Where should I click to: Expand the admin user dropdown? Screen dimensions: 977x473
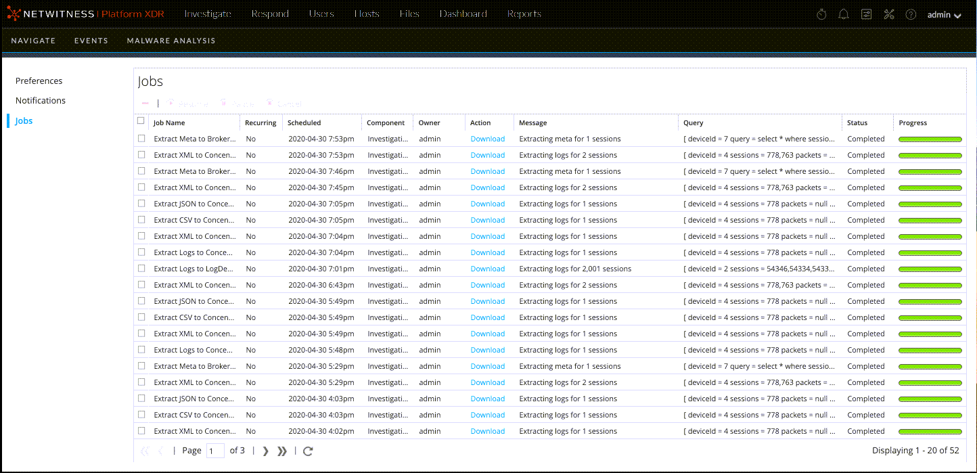click(944, 15)
